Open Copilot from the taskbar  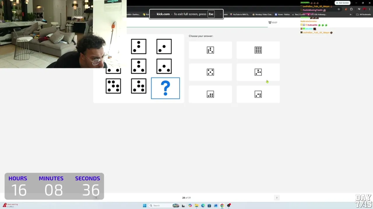click(190, 206)
